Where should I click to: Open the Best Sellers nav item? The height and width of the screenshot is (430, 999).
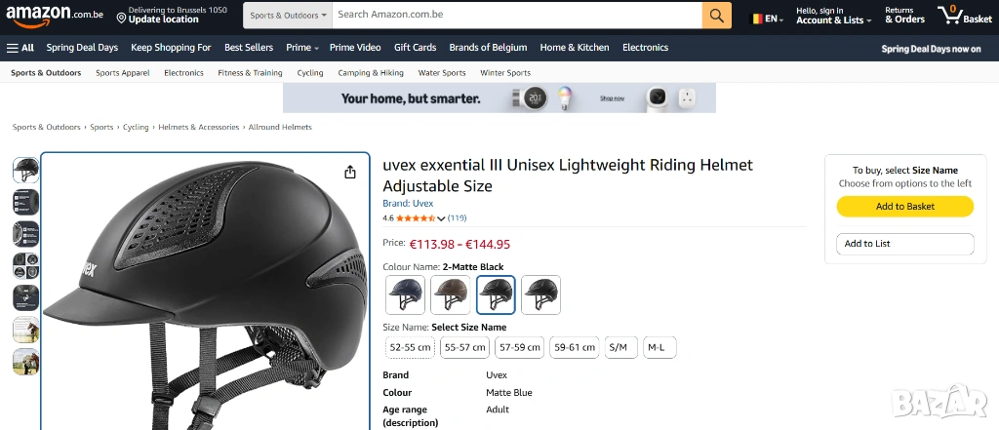(x=249, y=47)
